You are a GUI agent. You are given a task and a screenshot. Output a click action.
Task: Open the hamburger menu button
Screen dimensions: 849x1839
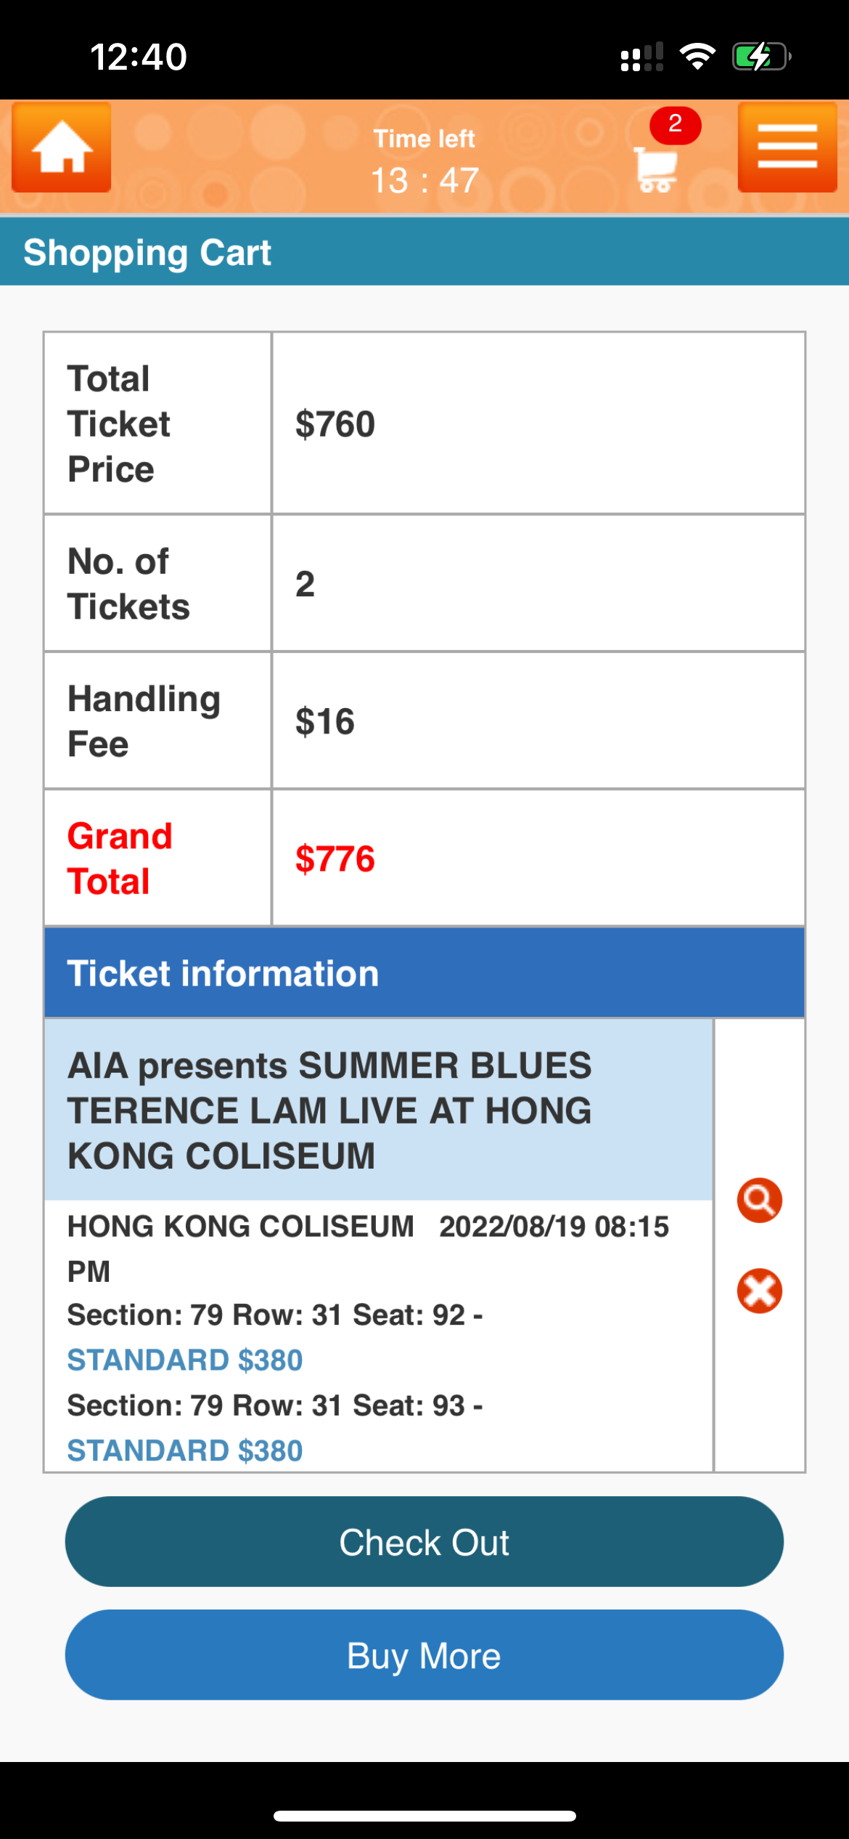pyautogui.click(x=787, y=147)
